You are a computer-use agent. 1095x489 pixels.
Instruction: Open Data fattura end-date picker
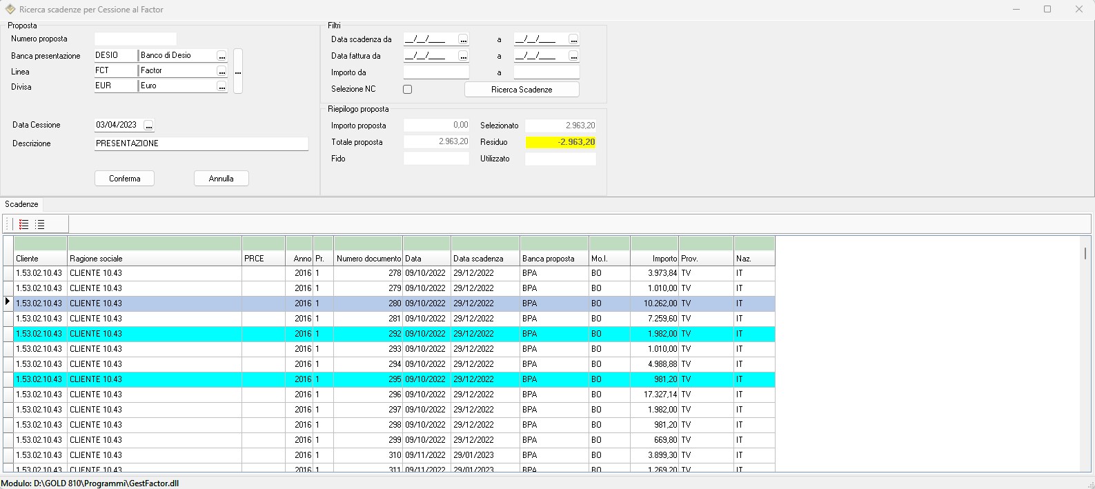tap(573, 56)
